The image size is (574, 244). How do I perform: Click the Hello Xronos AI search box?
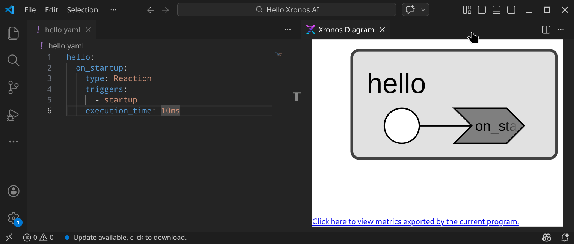pos(286,10)
